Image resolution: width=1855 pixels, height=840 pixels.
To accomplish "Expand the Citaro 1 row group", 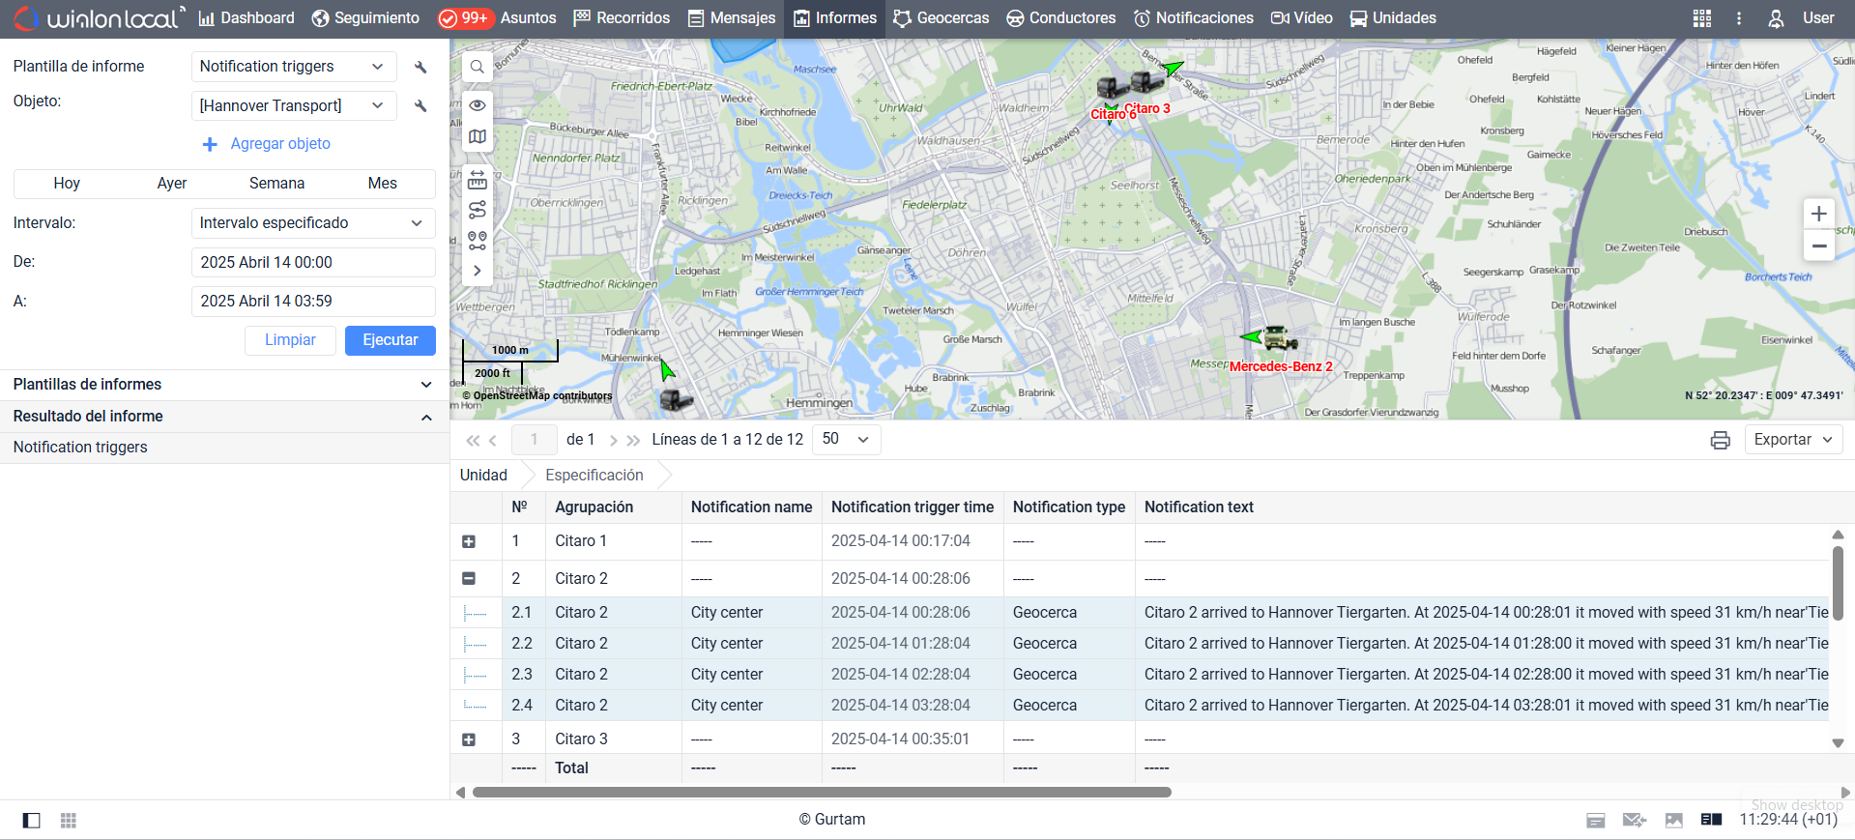I will point(469,541).
